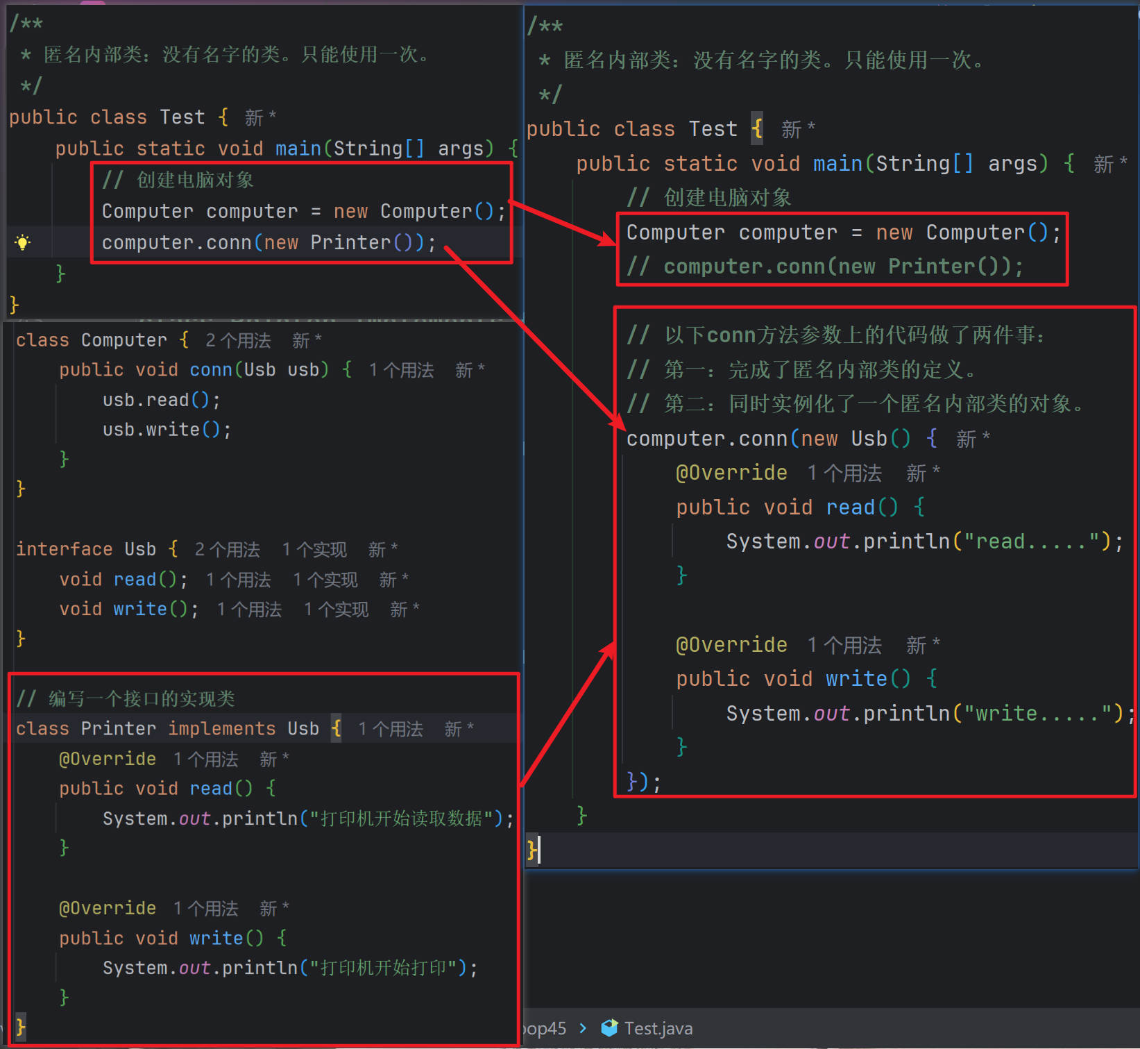The image size is (1140, 1049).
Task: Click Printer in the left computer.conn(new Printer()) line
Action: pos(350,242)
